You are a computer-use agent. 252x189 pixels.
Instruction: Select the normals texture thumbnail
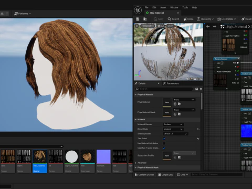[x=103, y=161]
